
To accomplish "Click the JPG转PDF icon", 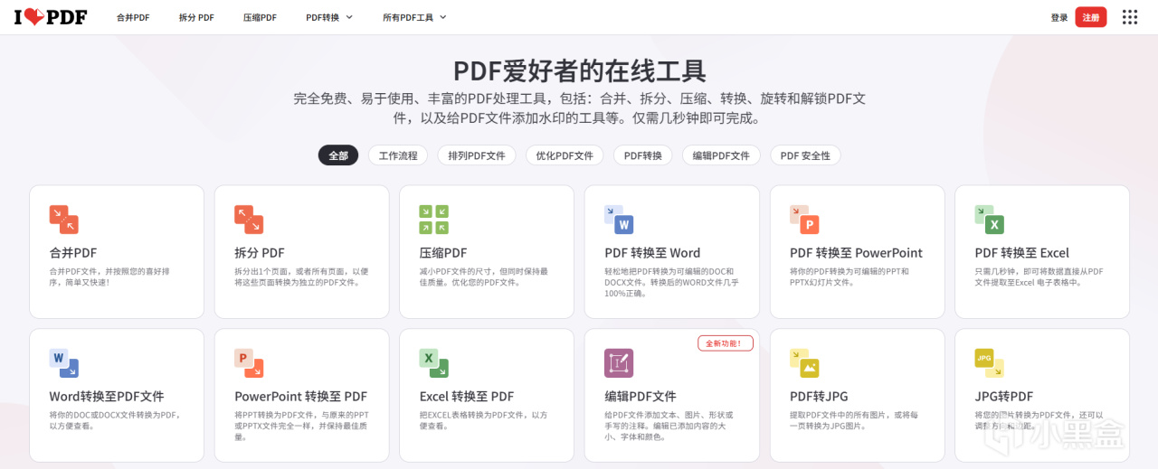I will pos(989,363).
